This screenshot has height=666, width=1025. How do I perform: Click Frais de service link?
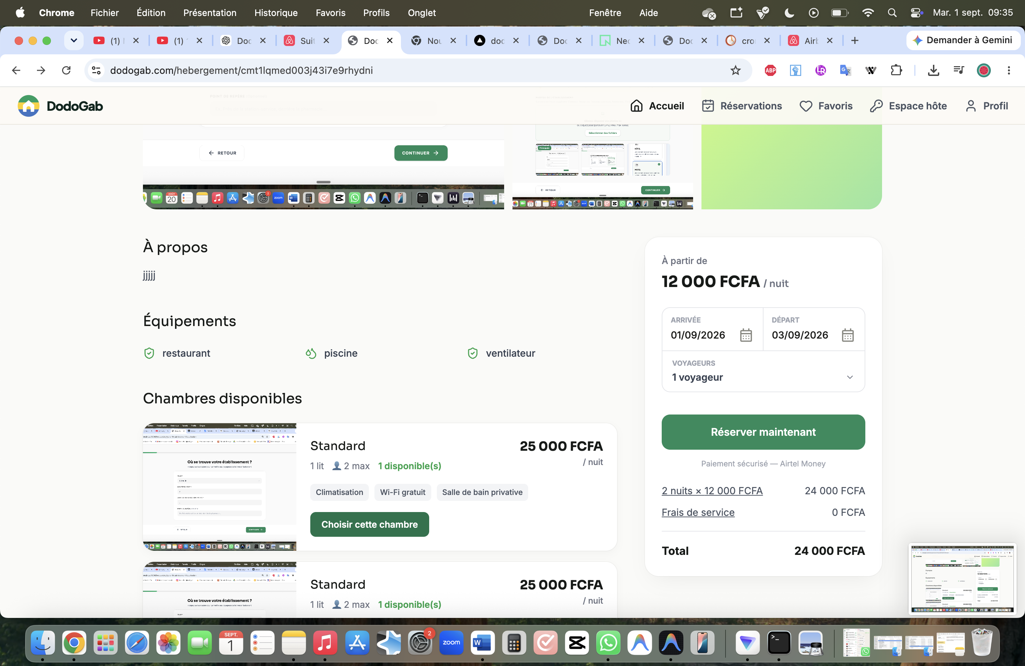698,512
